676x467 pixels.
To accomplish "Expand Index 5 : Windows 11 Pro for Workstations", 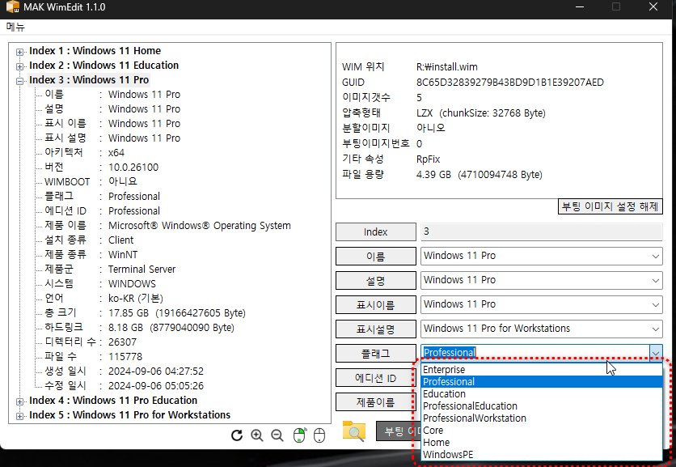I will pyautogui.click(x=19, y=416).
